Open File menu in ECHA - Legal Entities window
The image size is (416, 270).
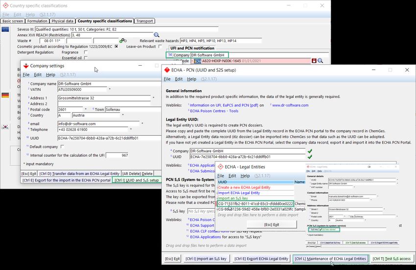tap(221, 175)
